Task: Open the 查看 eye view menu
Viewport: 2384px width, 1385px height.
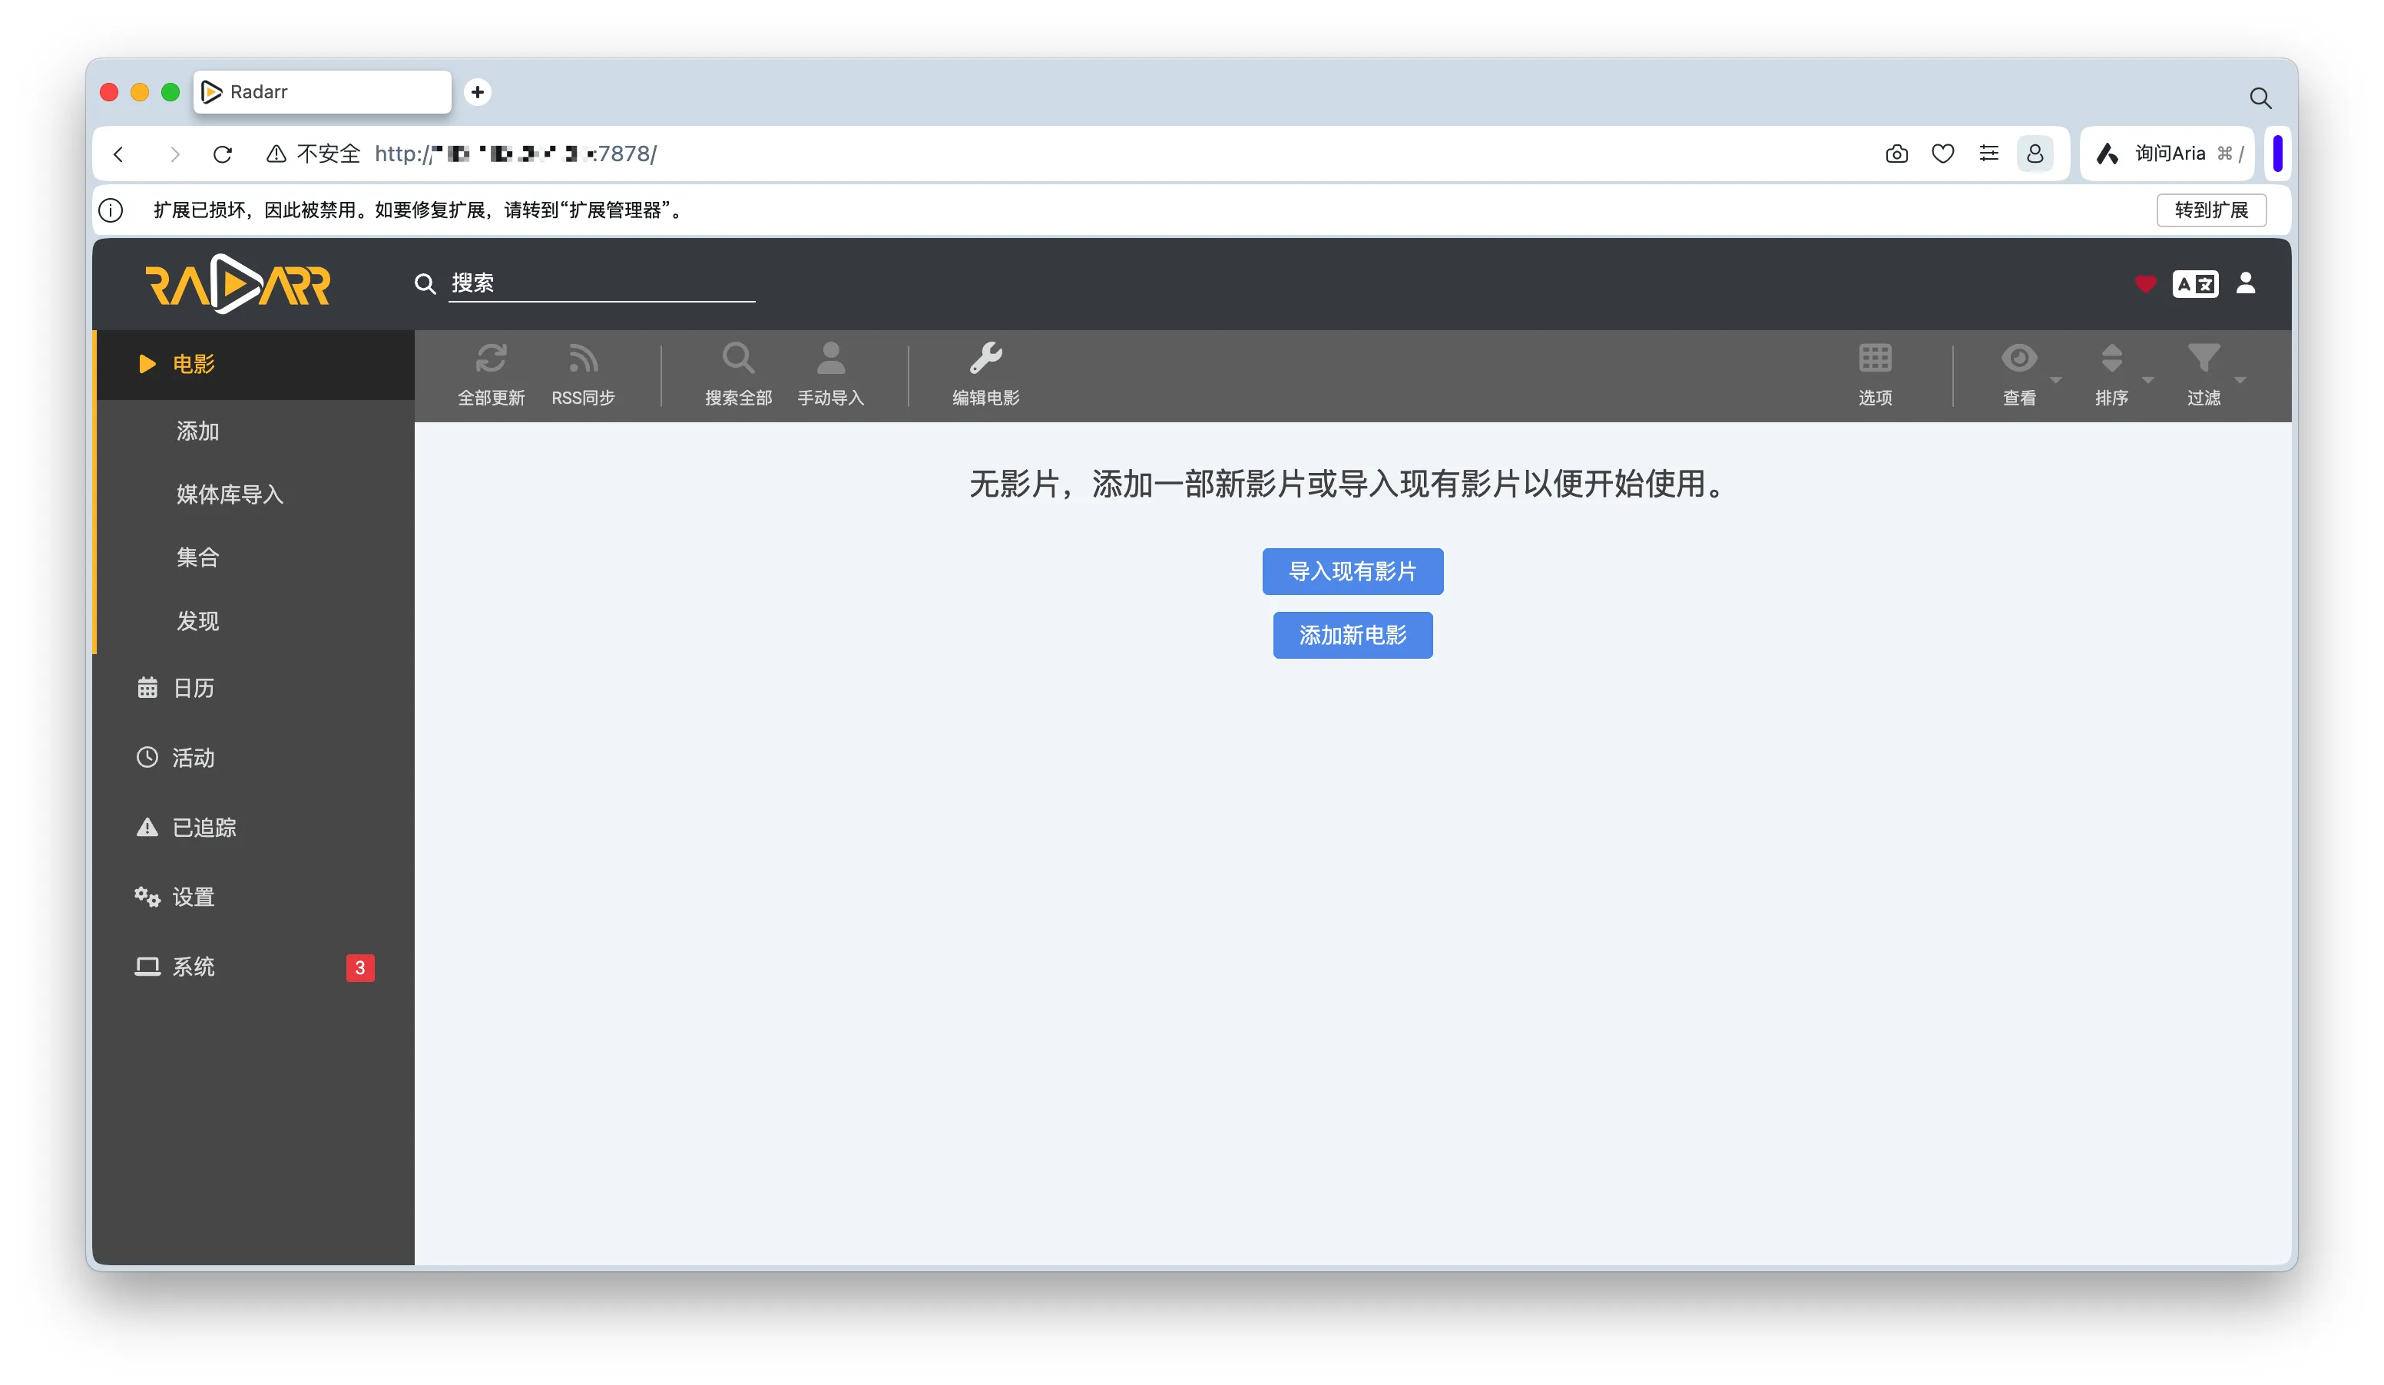Action: pos(2020,375)
